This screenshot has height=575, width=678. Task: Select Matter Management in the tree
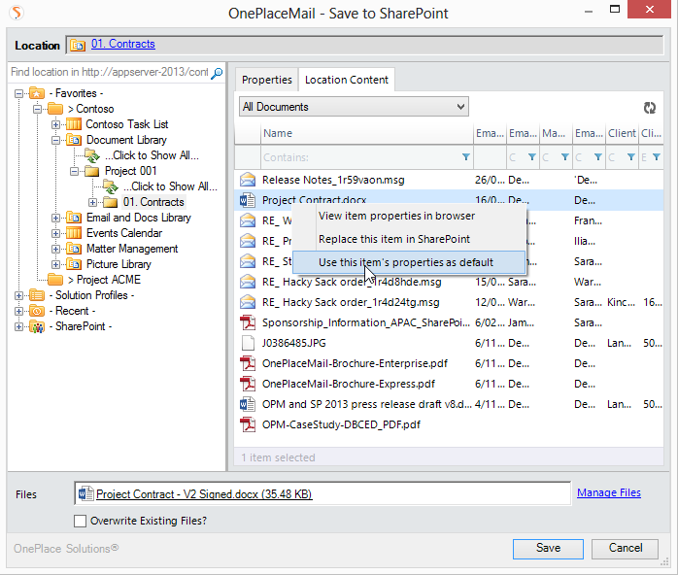click(132, 249)
